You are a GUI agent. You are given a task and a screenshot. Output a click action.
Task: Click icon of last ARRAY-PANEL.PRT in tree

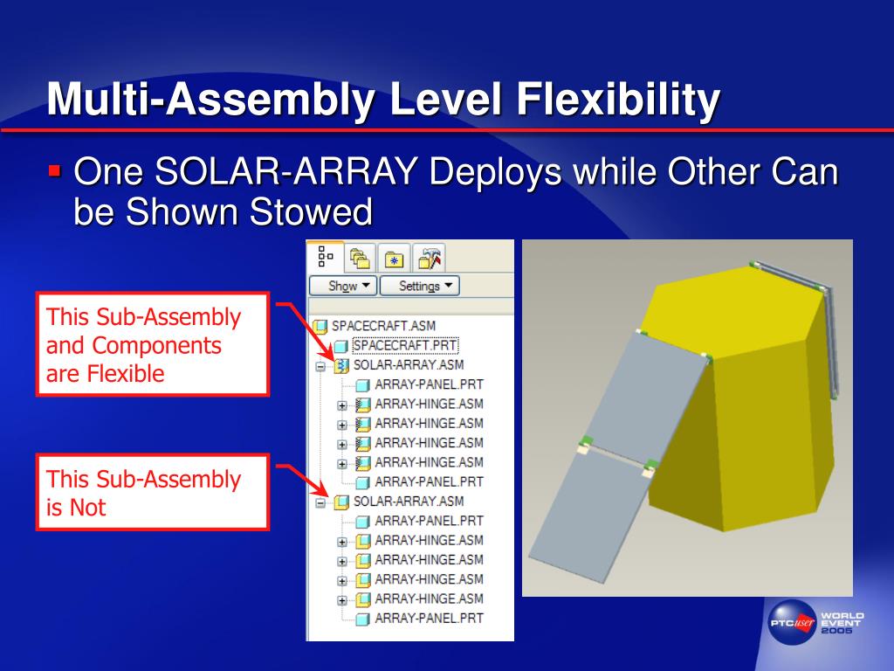click(362, 619)
